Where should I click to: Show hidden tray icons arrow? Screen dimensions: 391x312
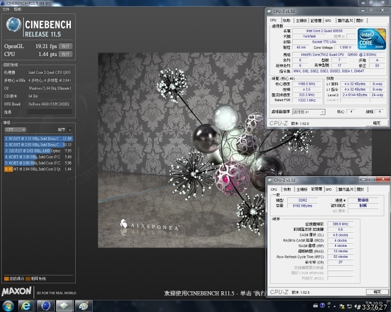coord(335,307)
